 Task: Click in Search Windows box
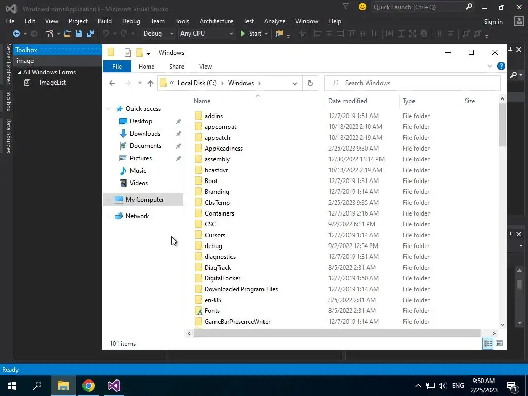[x=412, y=83]
